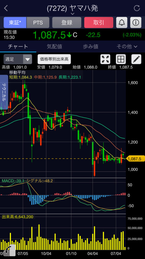Toggle 価格帯別出来高 overlay

54,59
